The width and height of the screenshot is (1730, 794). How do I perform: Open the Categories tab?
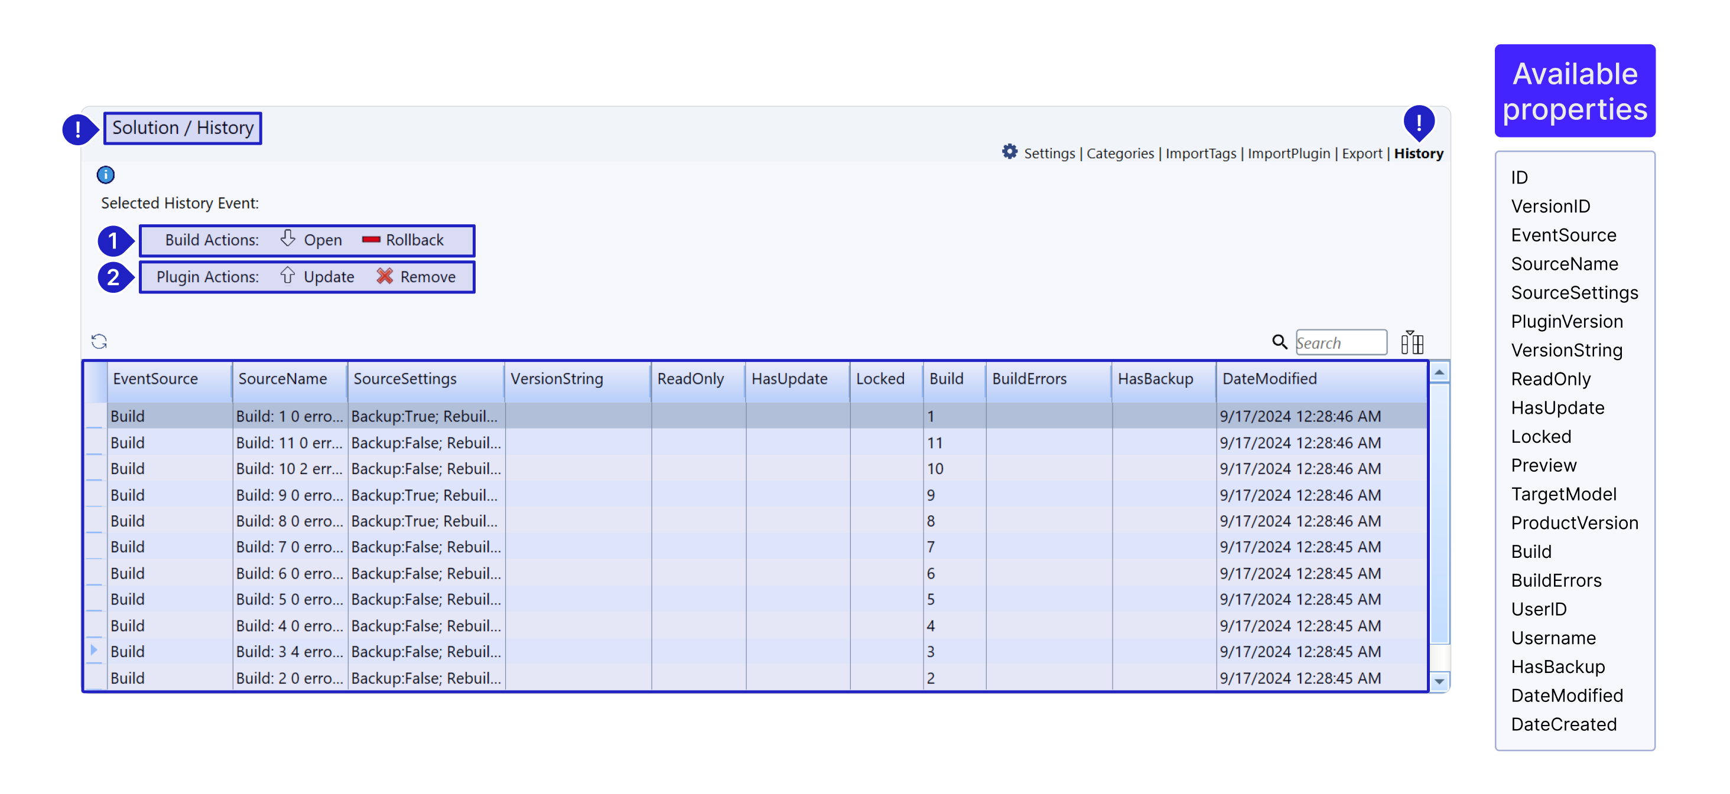pos(1120,153)
